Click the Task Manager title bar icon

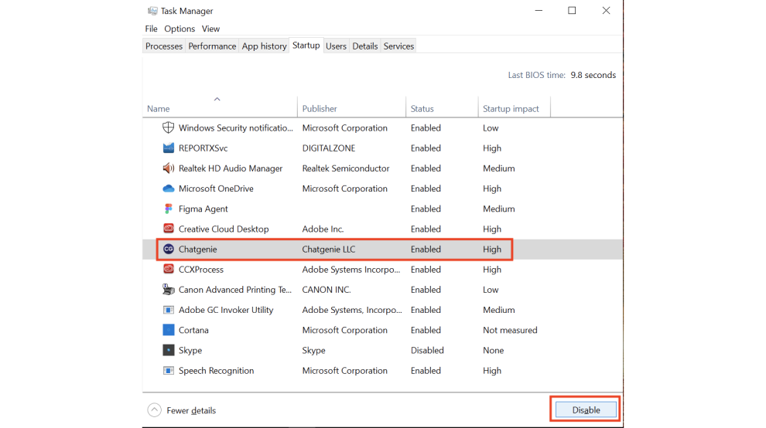point(152,11)
